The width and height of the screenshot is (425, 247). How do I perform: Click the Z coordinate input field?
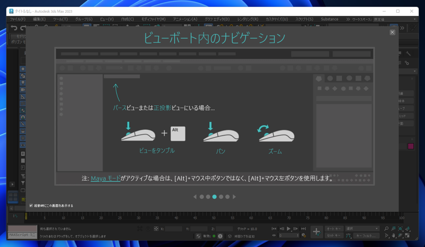point(224,229)
